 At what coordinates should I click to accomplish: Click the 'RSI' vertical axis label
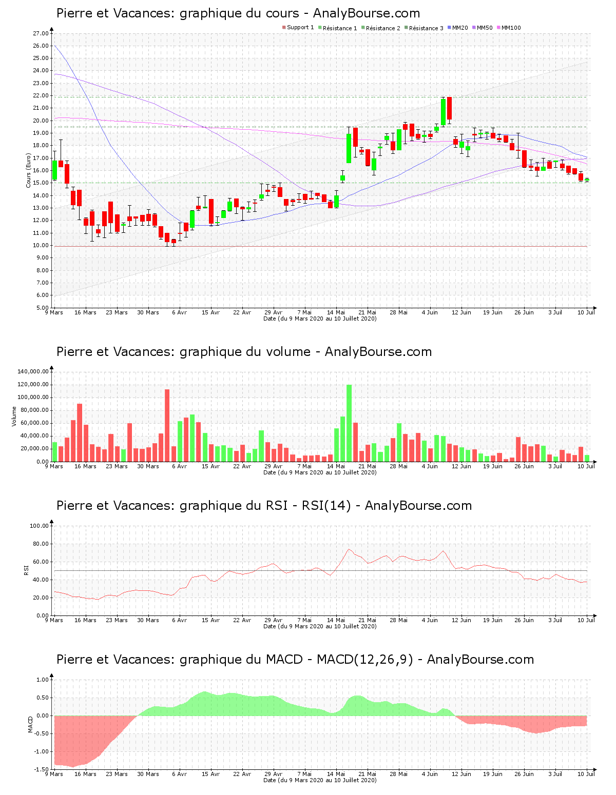pos(26,570)
